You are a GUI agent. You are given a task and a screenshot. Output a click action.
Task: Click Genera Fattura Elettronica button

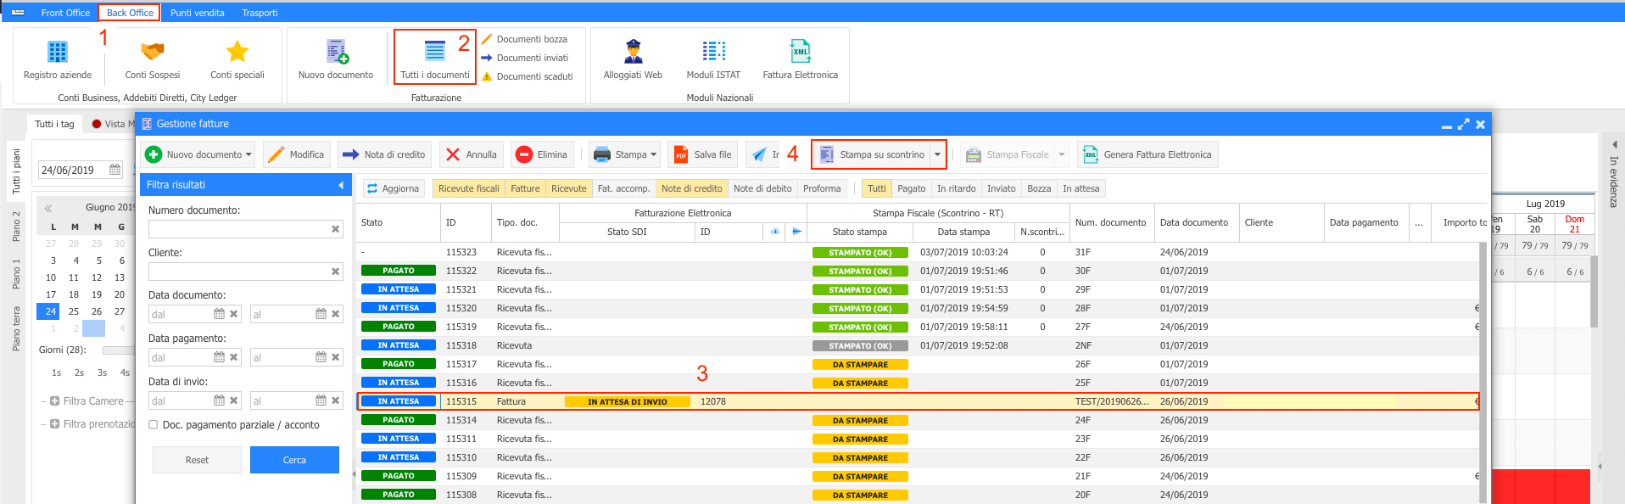click(1148, 154)
